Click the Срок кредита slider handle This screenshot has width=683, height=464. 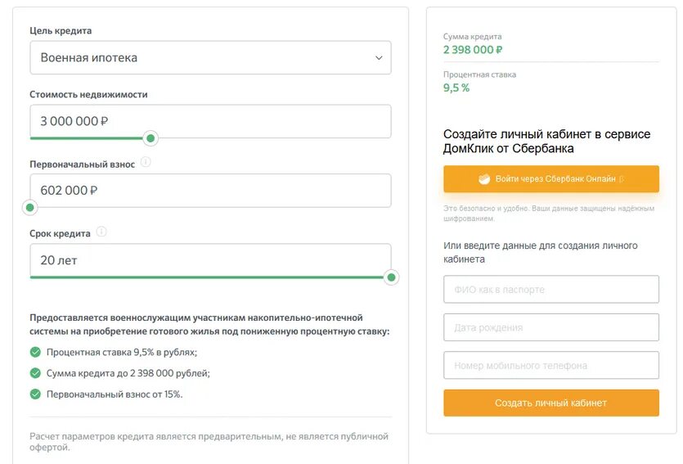(392, 277)
